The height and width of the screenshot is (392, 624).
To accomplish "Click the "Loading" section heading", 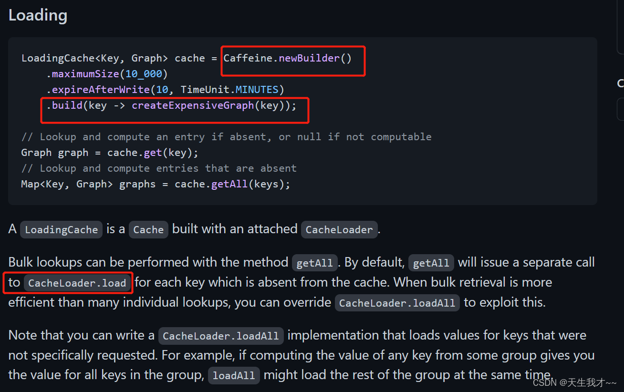I will pyautogui.click(x=38, y=15).
